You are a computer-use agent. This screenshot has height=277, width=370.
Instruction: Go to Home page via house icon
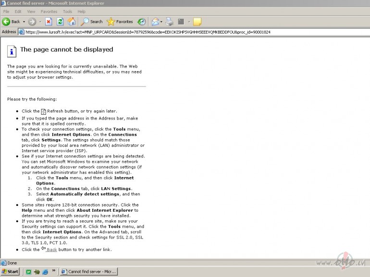tap(72, 22)
